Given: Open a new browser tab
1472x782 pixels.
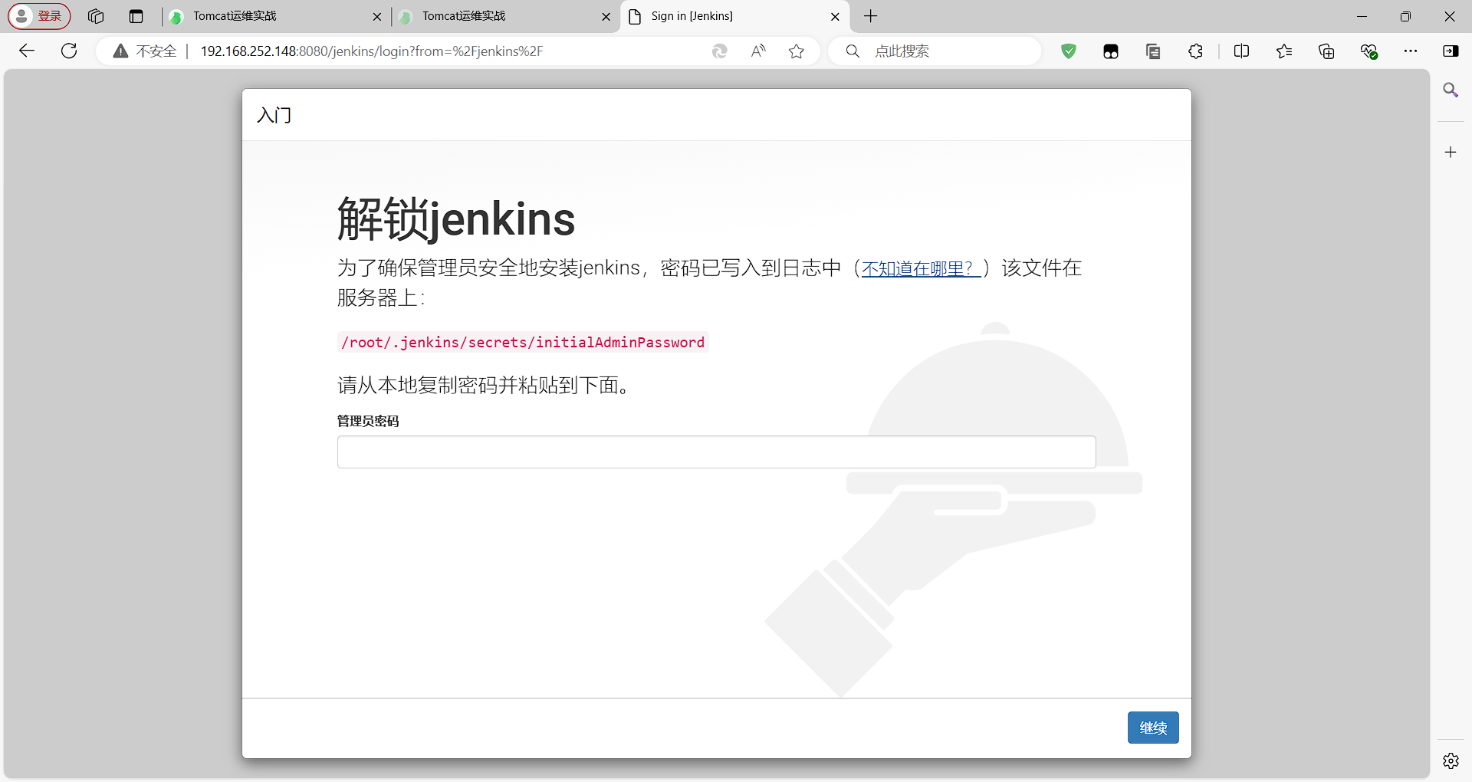Looking at the screenshot, I should click(871, 16).
